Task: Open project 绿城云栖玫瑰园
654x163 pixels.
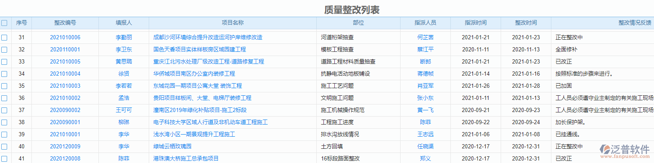Action: click(x=172, y=147)
